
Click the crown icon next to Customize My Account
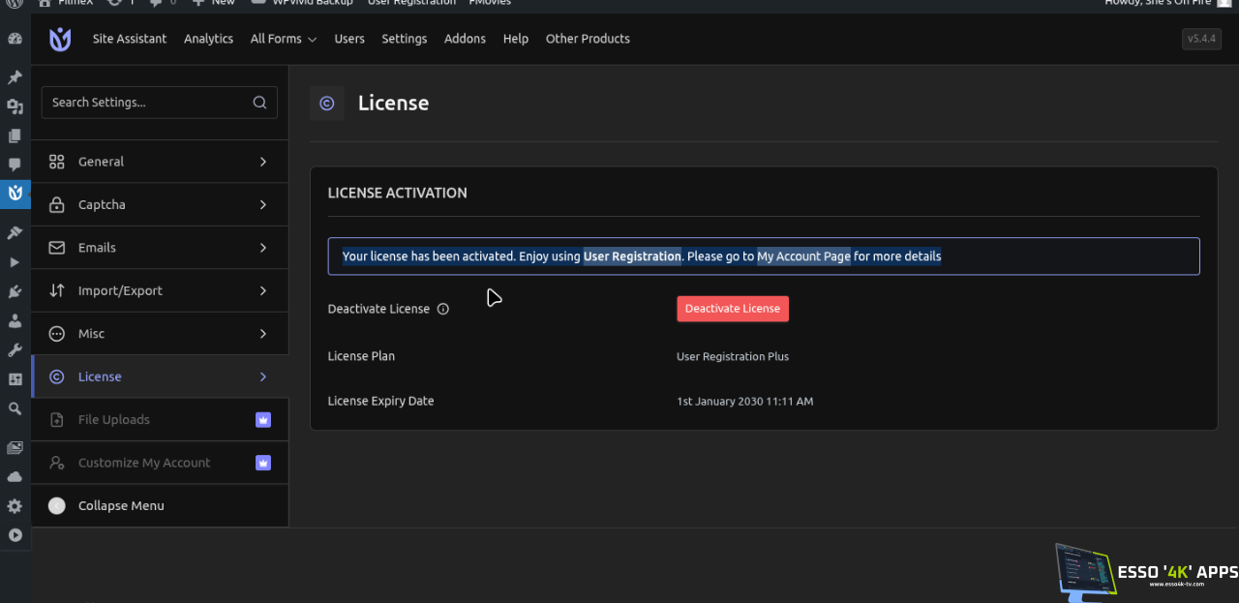click(x=262, y=463)
